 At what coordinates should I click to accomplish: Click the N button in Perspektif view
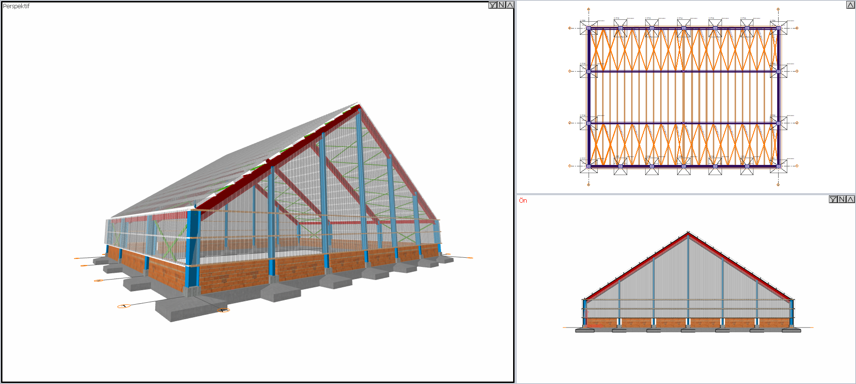502,5
